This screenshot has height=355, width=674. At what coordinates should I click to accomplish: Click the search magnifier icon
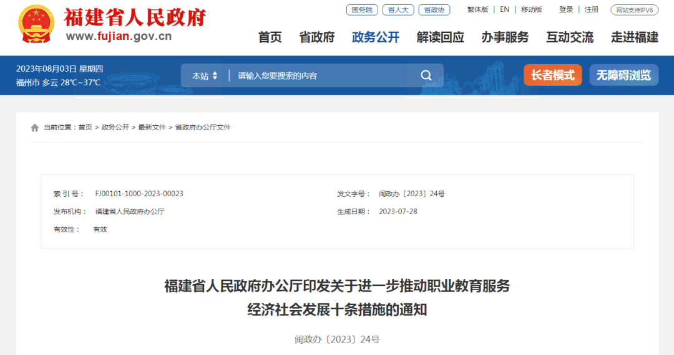pyautogui.click(x=426, y=75)
